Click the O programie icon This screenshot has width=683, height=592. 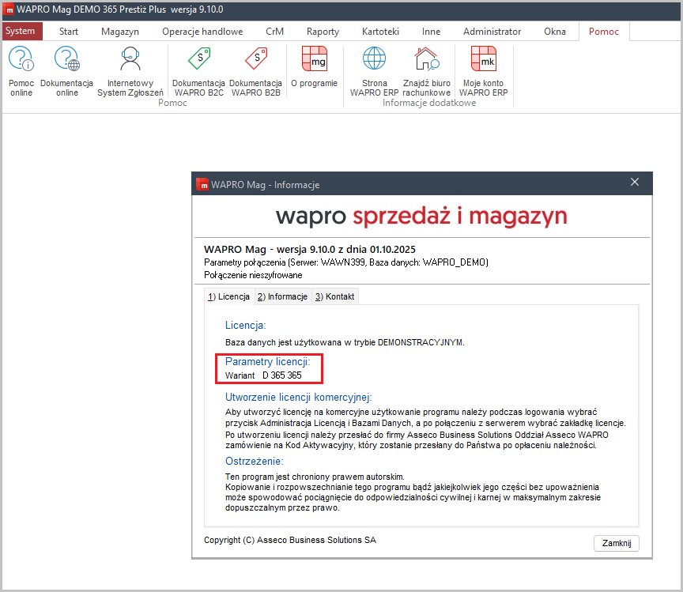coord(314,70)
